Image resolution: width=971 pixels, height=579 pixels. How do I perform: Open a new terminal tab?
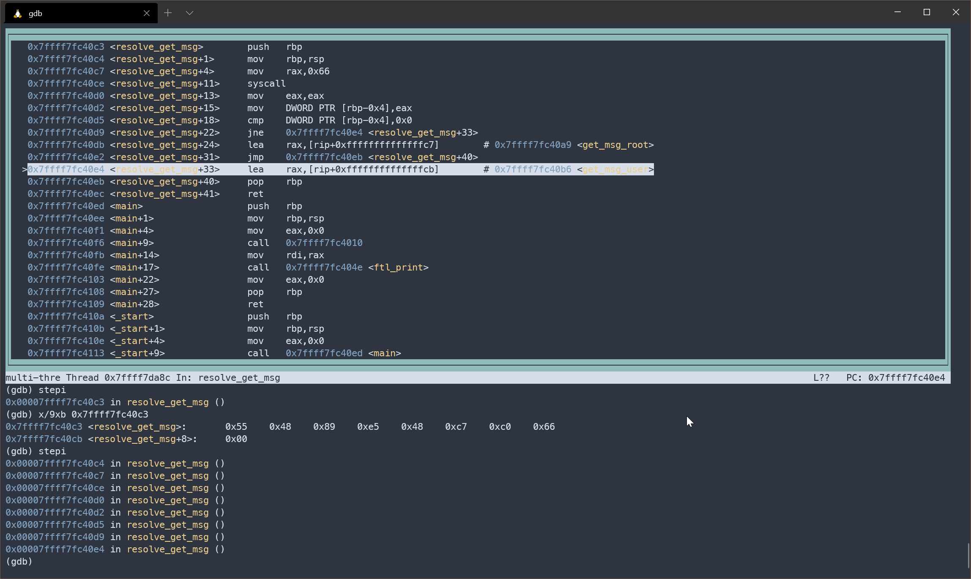tap(168, 13)
